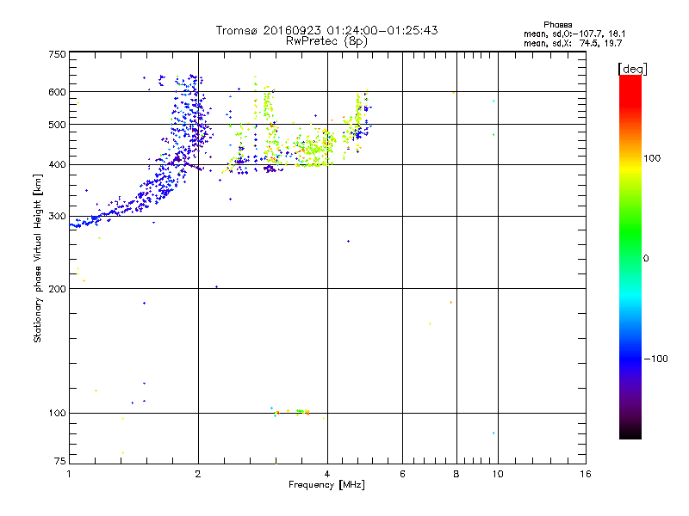Image resolution: width=689 pixels, height=516 pixels.
Task: Select the "RwPretec (8p)" subtitle
Action: point(326,41)
